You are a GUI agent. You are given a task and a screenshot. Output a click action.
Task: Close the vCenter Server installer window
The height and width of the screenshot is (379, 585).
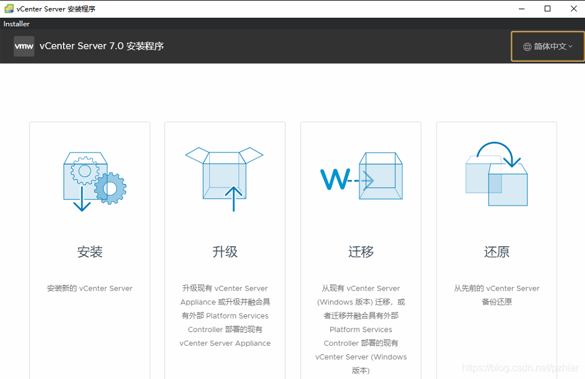pos(574,9)
